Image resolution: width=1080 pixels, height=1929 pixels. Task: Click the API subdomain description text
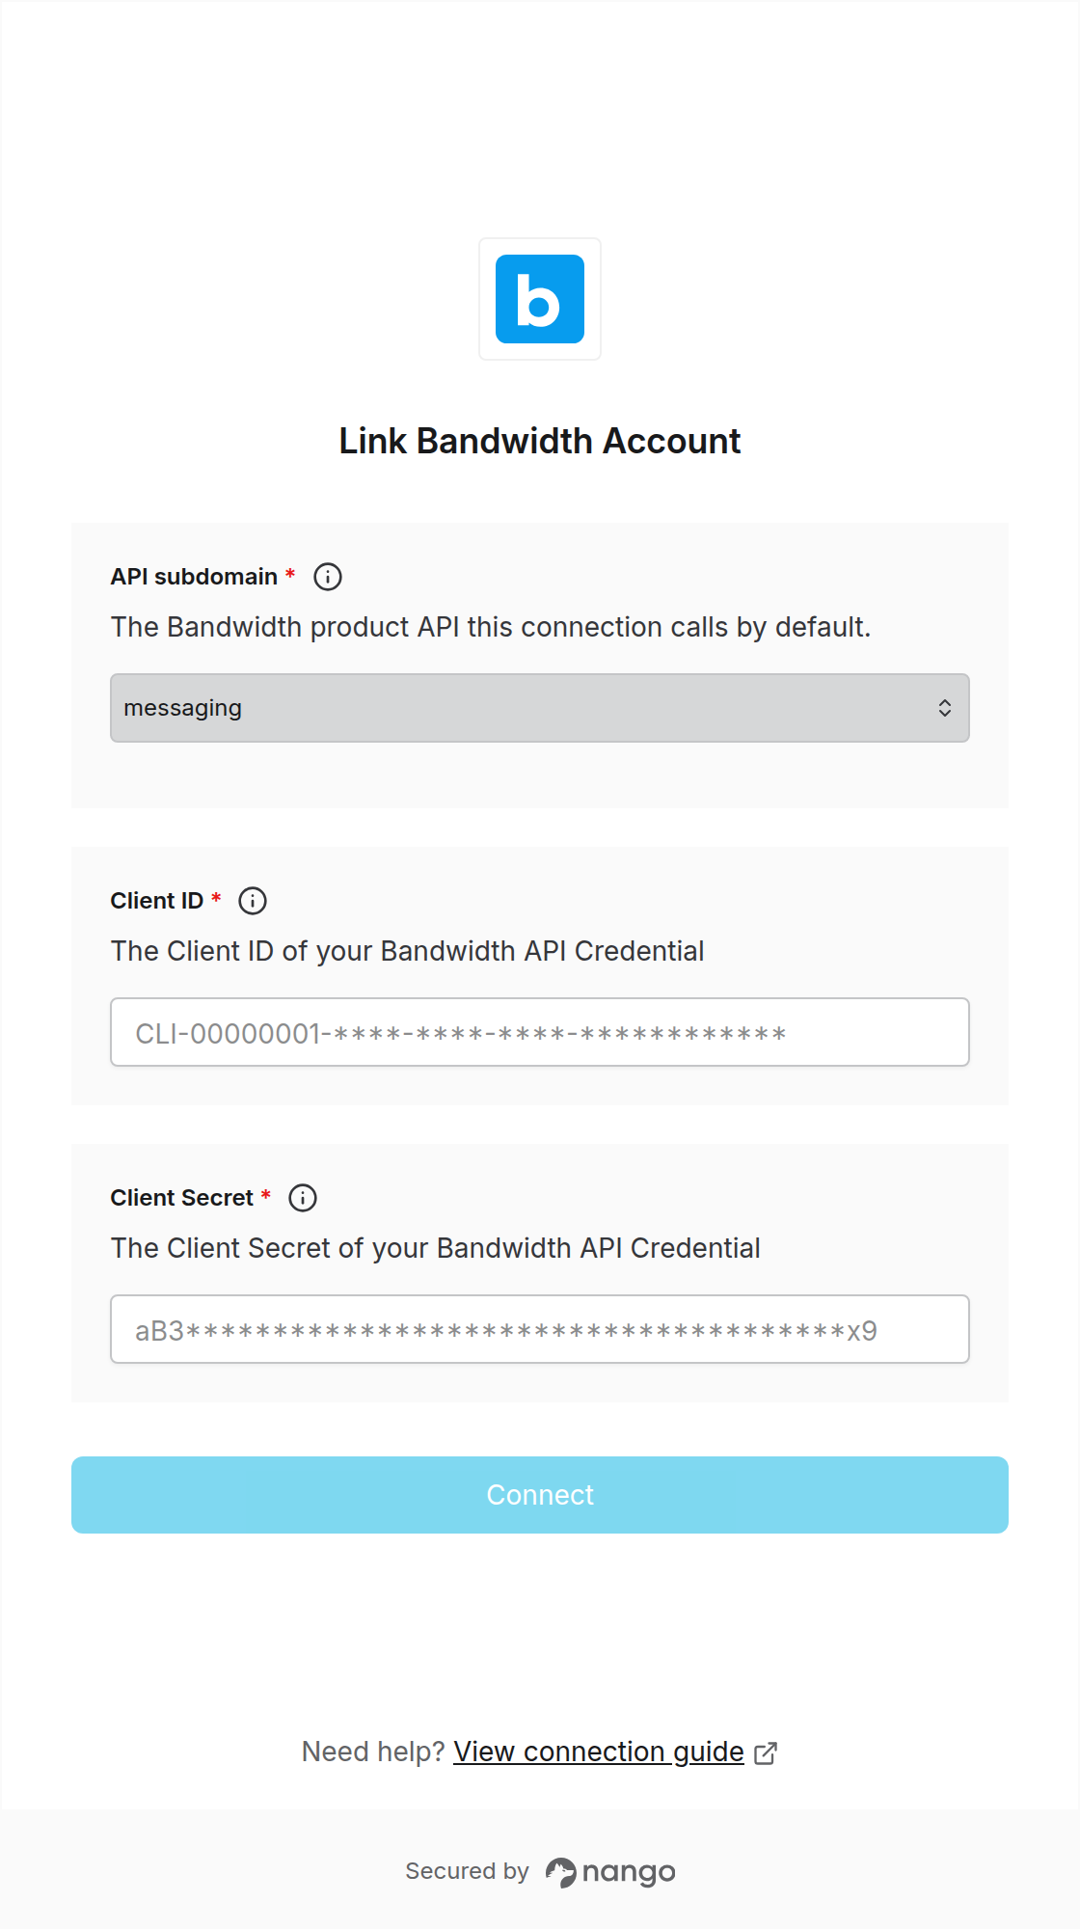point(491,627)
